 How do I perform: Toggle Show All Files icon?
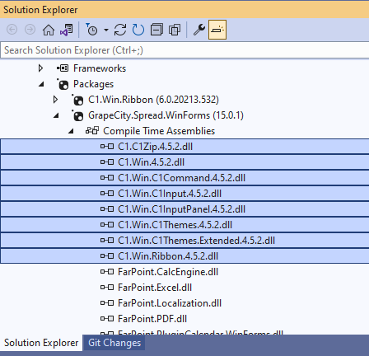[175, 30]
